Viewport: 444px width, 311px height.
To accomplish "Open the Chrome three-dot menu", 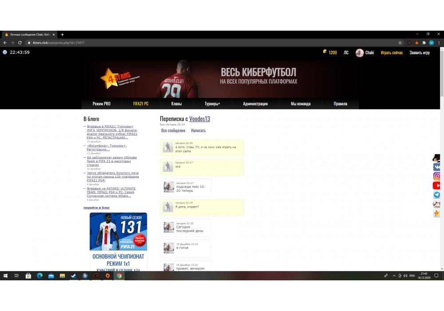I will 439,43.
